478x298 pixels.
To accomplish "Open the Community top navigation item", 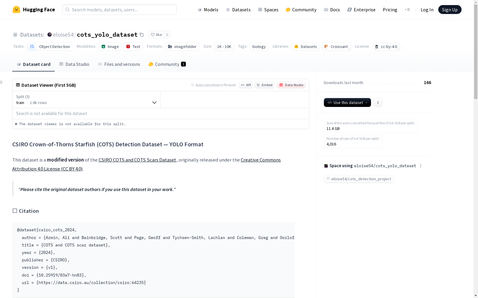I will (301, 10).
